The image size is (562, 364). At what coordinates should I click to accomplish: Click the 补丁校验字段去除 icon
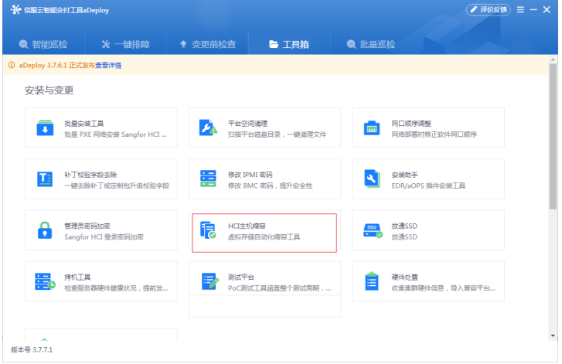point(45,179)
